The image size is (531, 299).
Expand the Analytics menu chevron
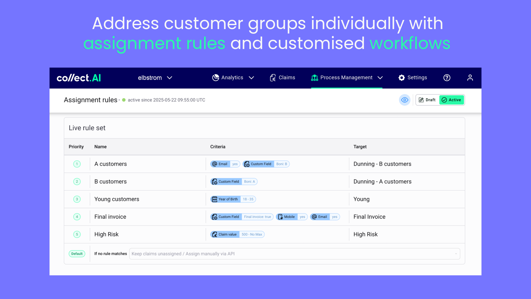251,78
